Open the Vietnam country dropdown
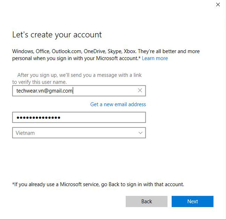 79,133
